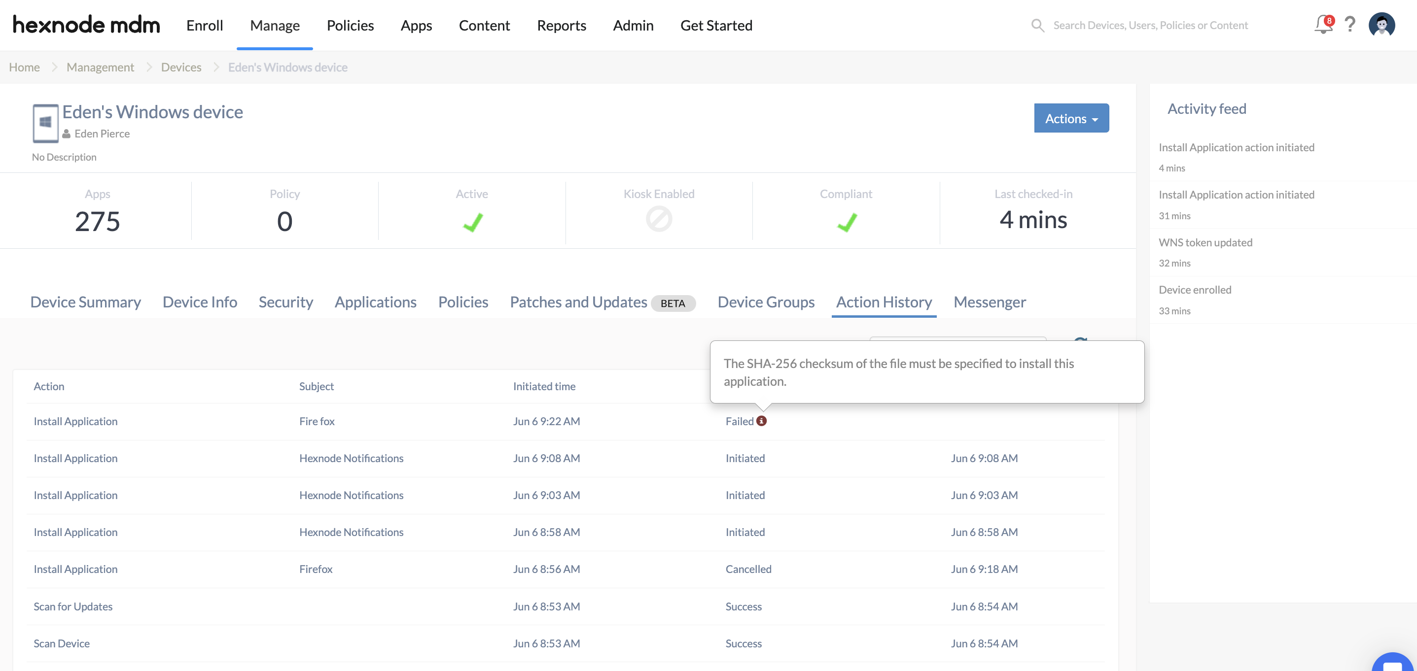Click the Failed status text
The image size is (1417, 671).
[x=739, y=421]
